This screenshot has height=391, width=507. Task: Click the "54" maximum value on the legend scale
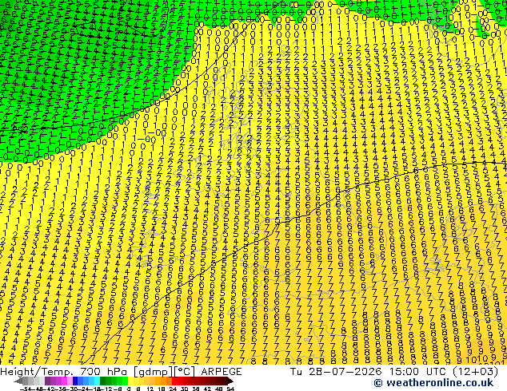click(x=230, y=389)
